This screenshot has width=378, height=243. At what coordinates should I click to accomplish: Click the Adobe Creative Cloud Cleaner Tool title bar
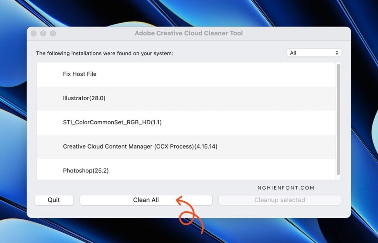coord(189,33)
